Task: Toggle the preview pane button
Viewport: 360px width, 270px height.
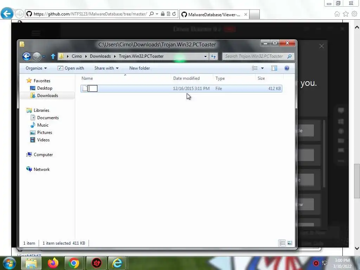Action: coord(274,68)
